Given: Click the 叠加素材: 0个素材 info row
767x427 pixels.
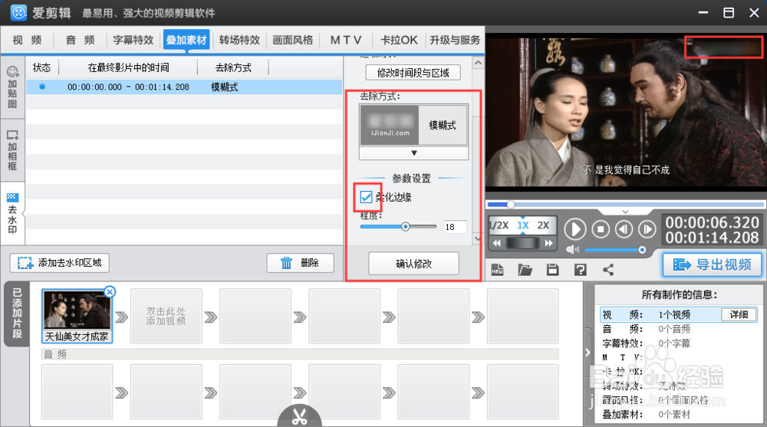Looking at the screenshot, I should (679, 414).
